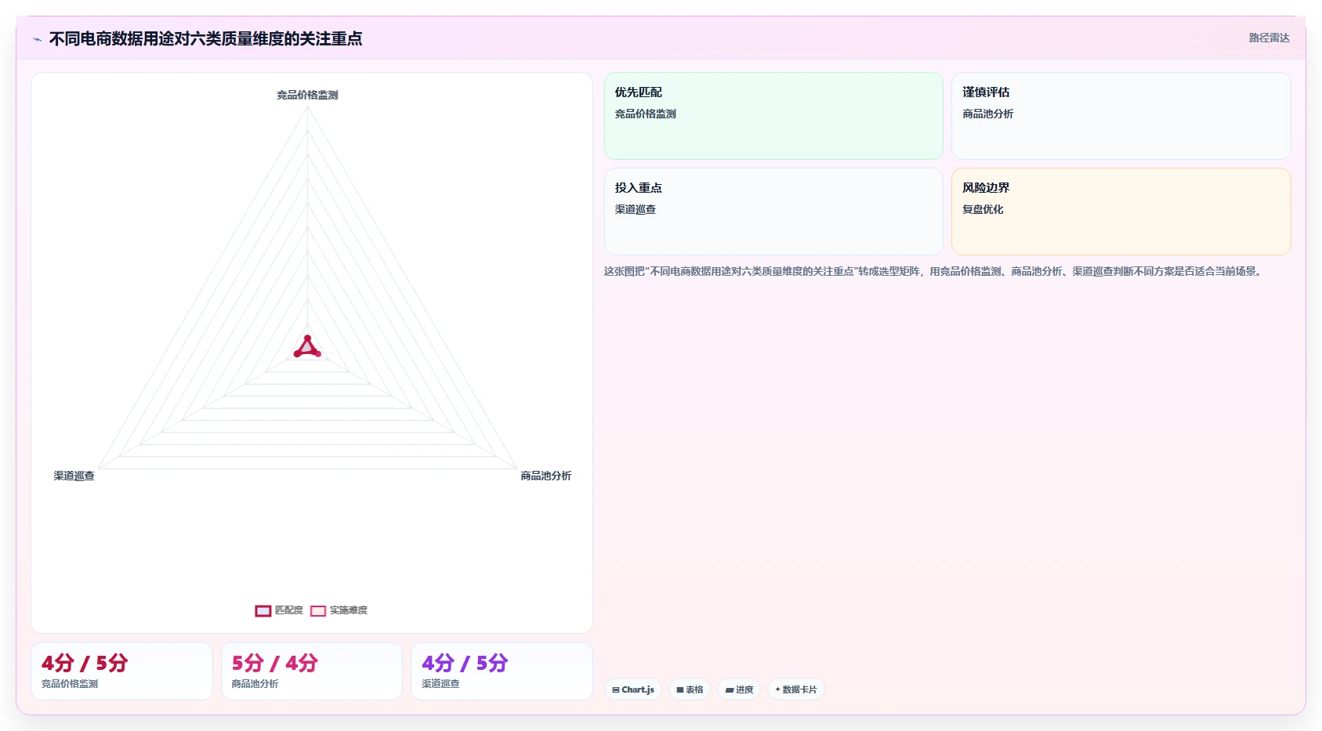Click the description paragraph starting 这张图把
This screenshot has height=731, width=1322.
point(933,271)
